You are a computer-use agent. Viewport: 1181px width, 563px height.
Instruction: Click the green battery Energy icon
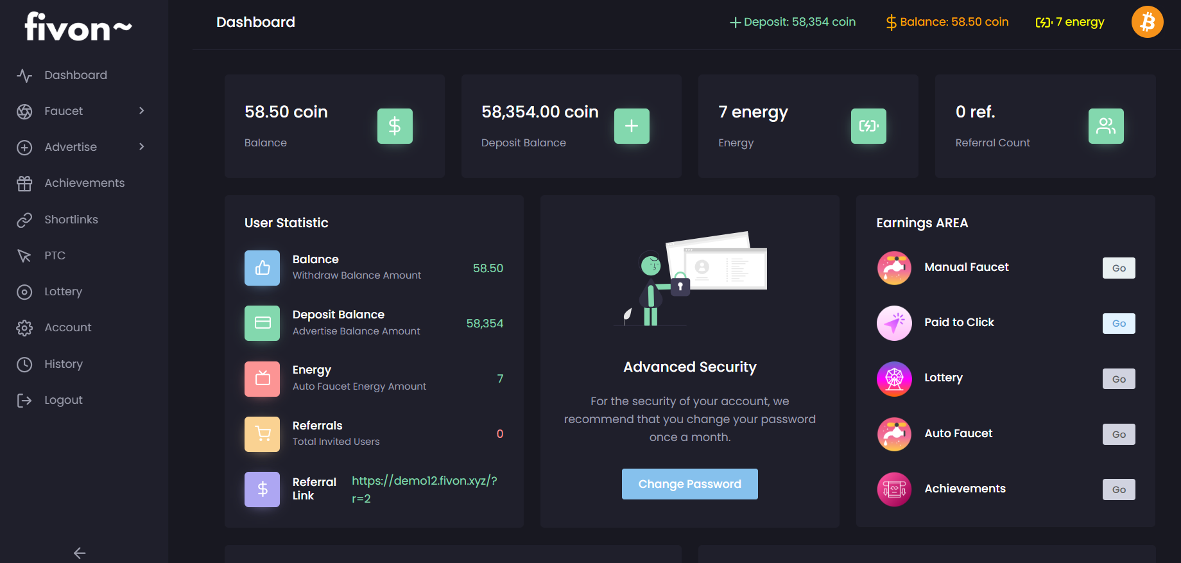(x=868, y=126)
